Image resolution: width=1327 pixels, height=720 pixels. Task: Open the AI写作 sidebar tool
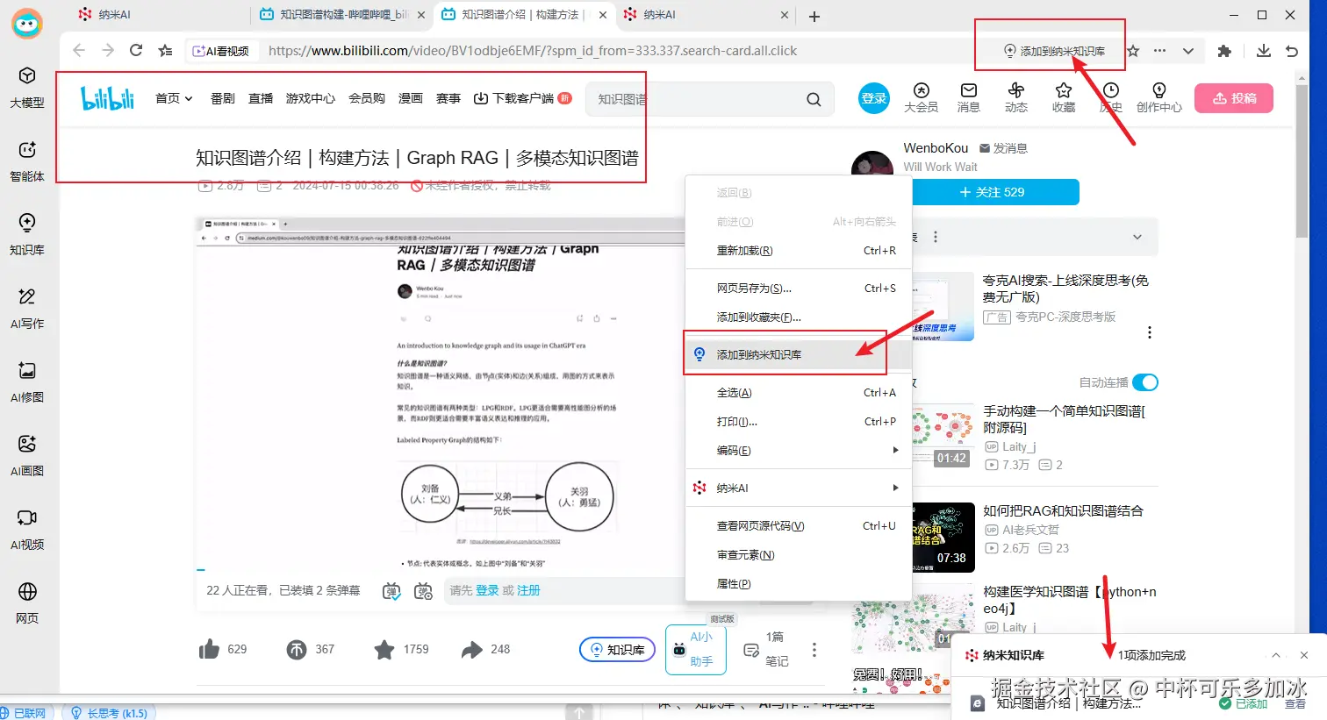click(x=27, y=309)
